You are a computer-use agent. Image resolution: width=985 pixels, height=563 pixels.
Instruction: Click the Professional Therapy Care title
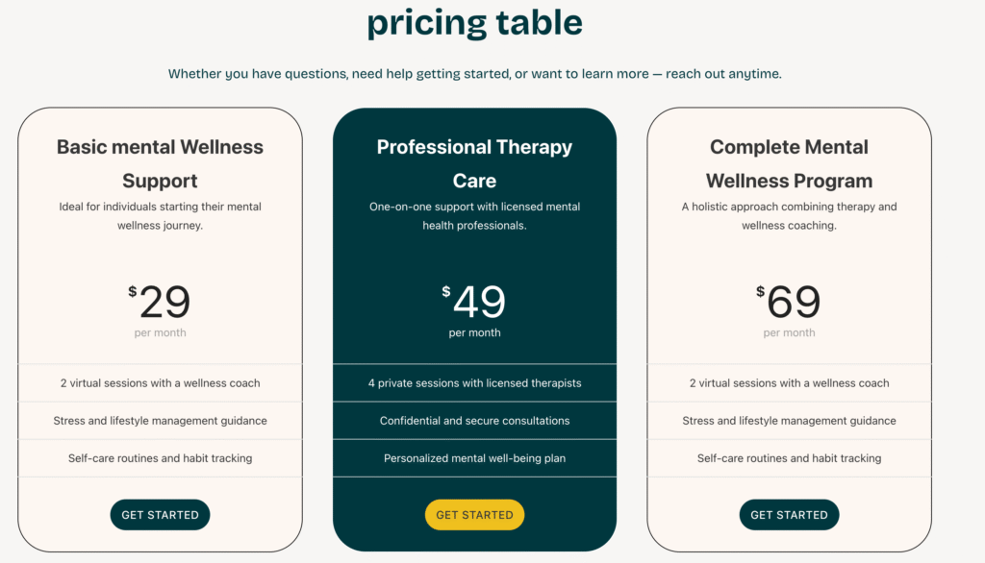click(474, 163)
